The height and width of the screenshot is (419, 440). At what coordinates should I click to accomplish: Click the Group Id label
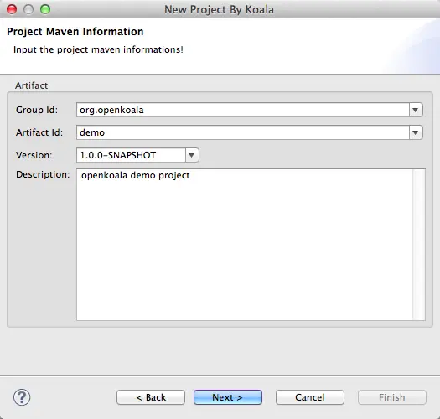pos(37,110)
